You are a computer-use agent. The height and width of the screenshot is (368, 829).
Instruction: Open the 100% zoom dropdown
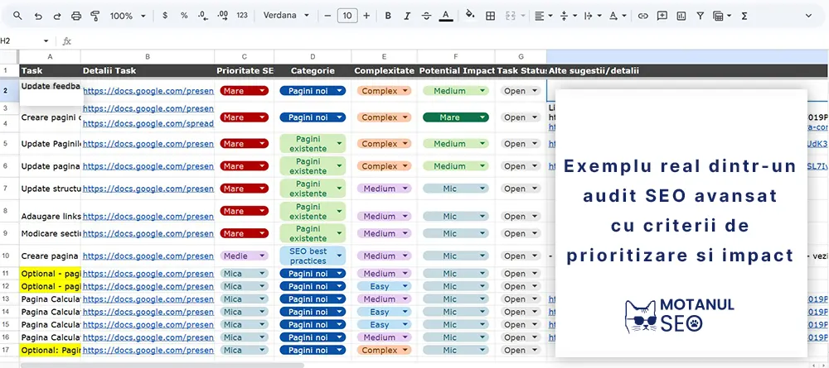click(x=128, y=16)
